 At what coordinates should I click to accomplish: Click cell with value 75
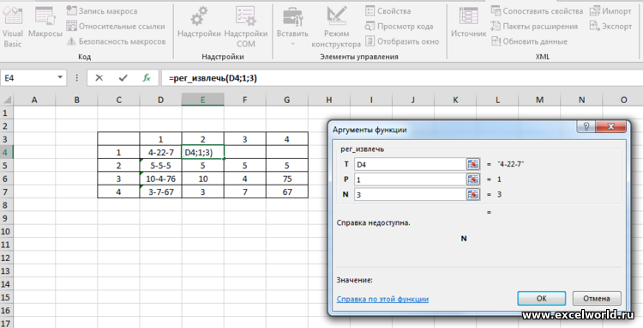coord(286,179)
